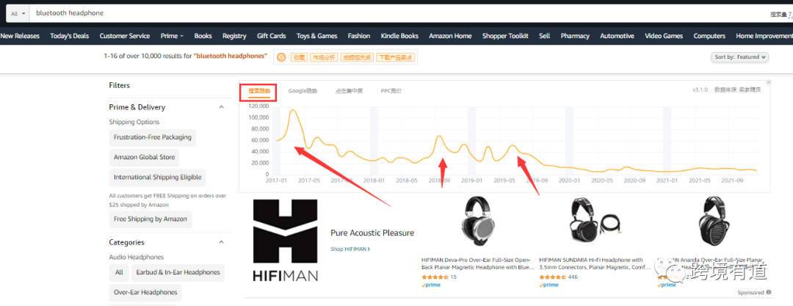
Task: Open HIFIMAN Deva-Pro Over-Ear product title
Action: coord(476,263)
